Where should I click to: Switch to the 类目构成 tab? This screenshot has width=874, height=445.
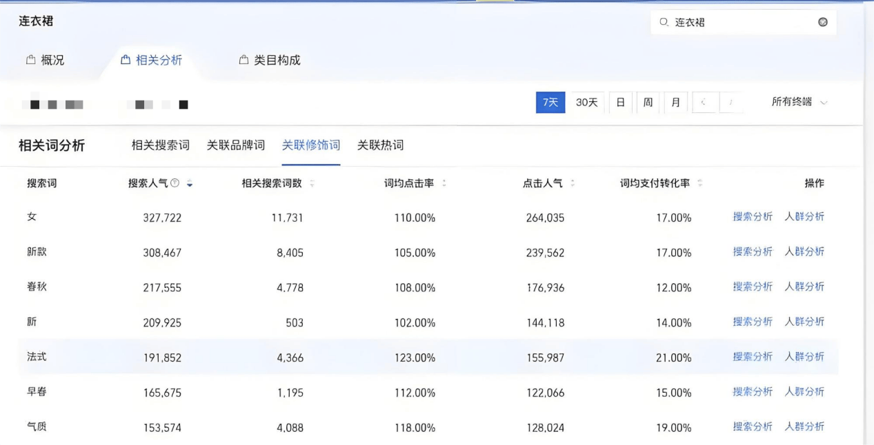276,59
